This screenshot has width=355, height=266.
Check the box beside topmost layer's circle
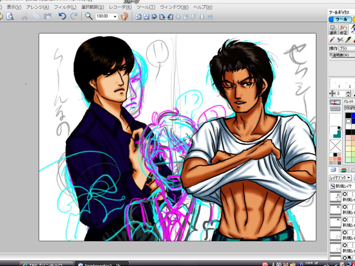point(350,194)
